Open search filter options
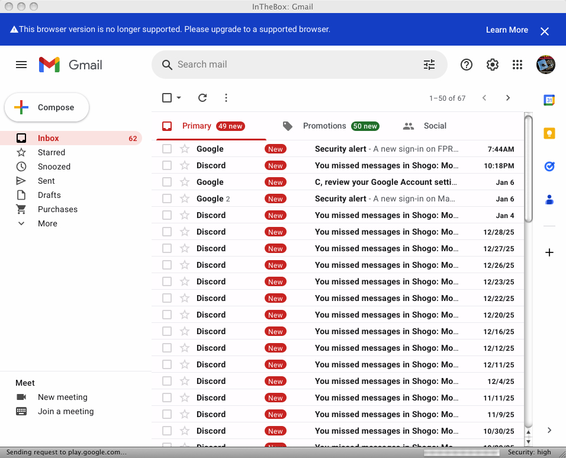The height and width of the screenshot is (458, 566). coord(429,65)
